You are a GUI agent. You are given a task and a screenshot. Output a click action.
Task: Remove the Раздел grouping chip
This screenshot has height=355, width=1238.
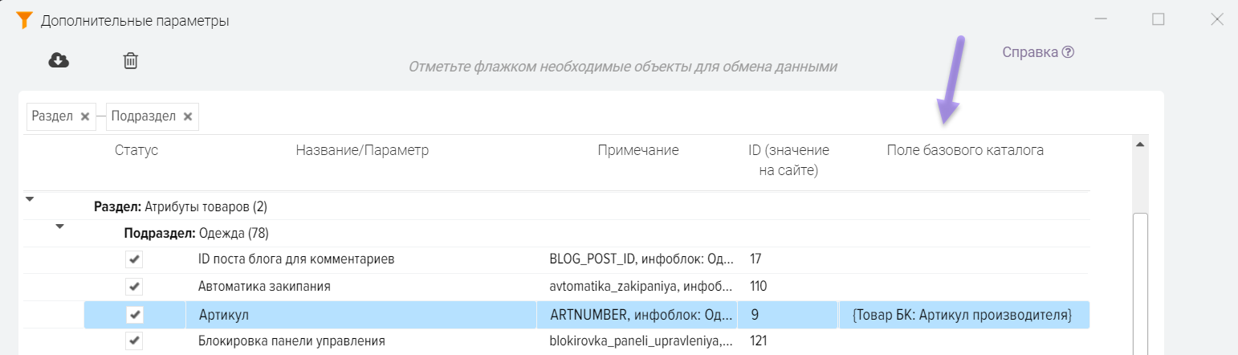coord(84,116)
